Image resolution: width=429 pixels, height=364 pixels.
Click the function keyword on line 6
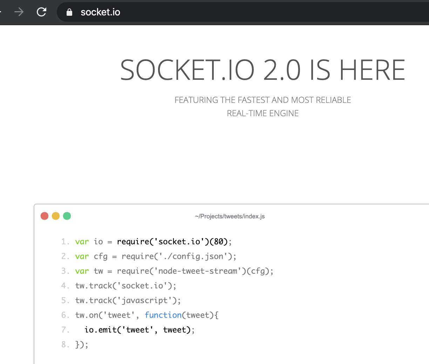coord(163,315)
